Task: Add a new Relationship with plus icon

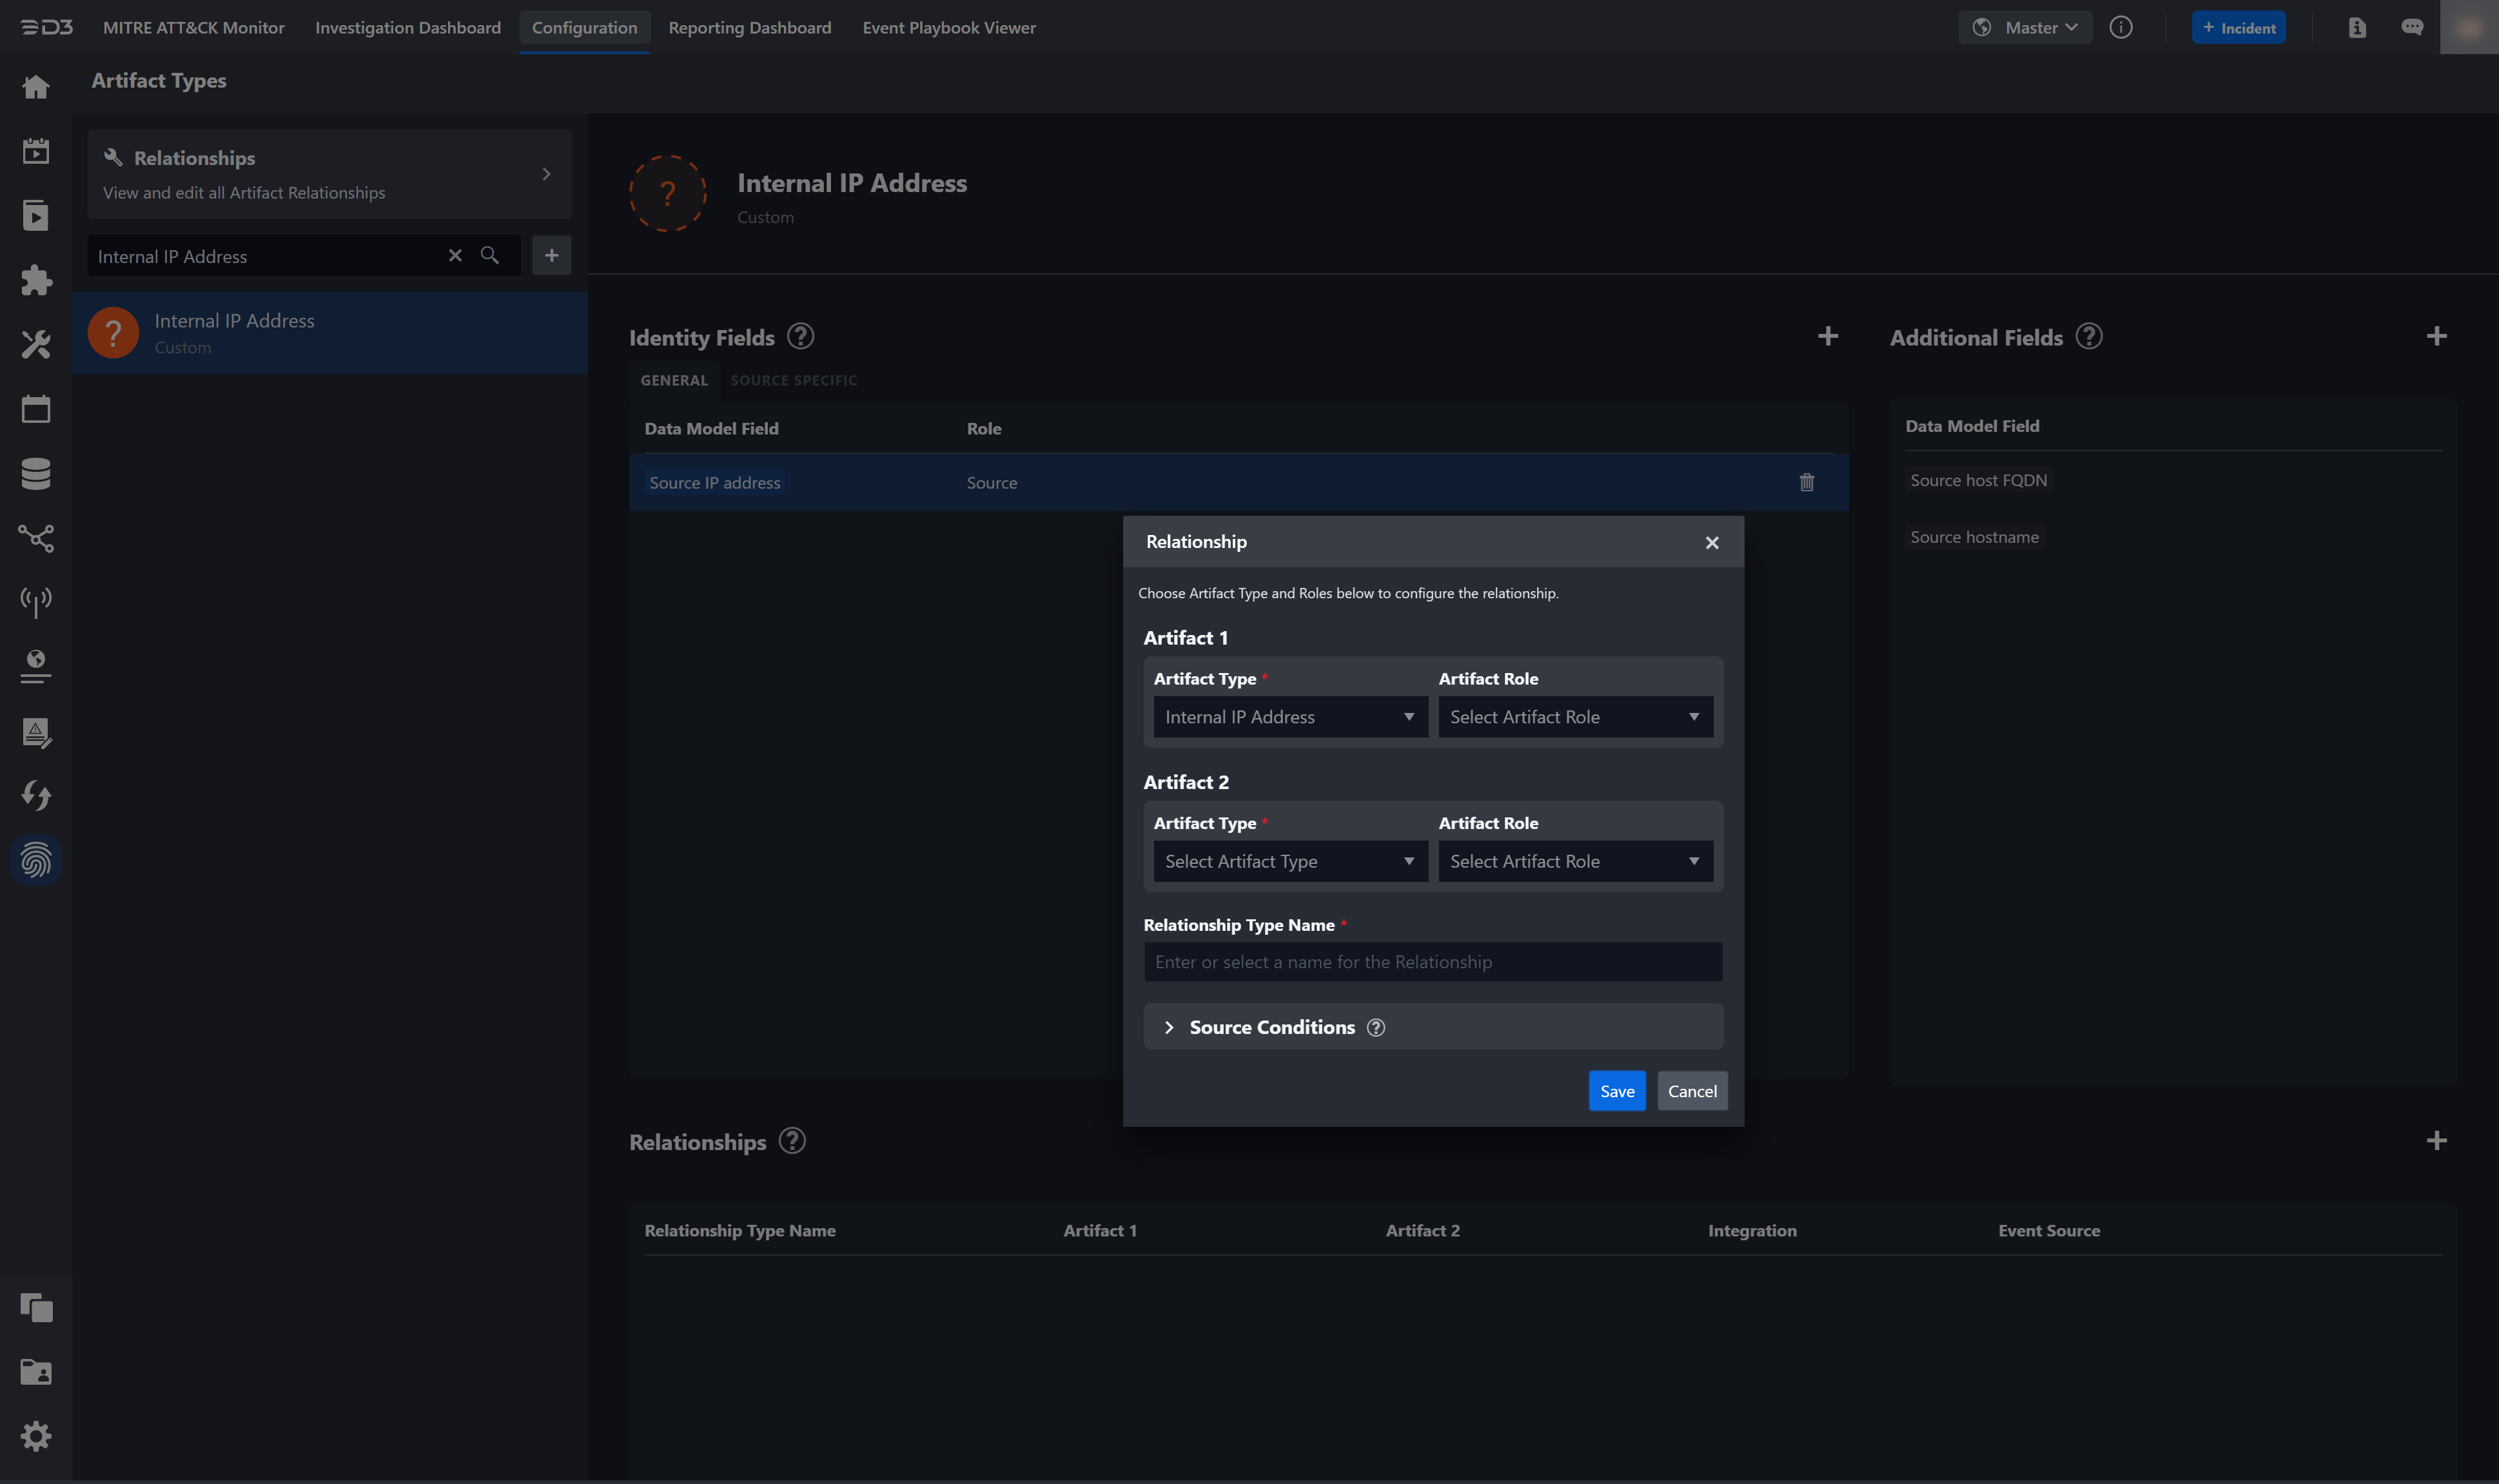Action: click(2437, 1141)
